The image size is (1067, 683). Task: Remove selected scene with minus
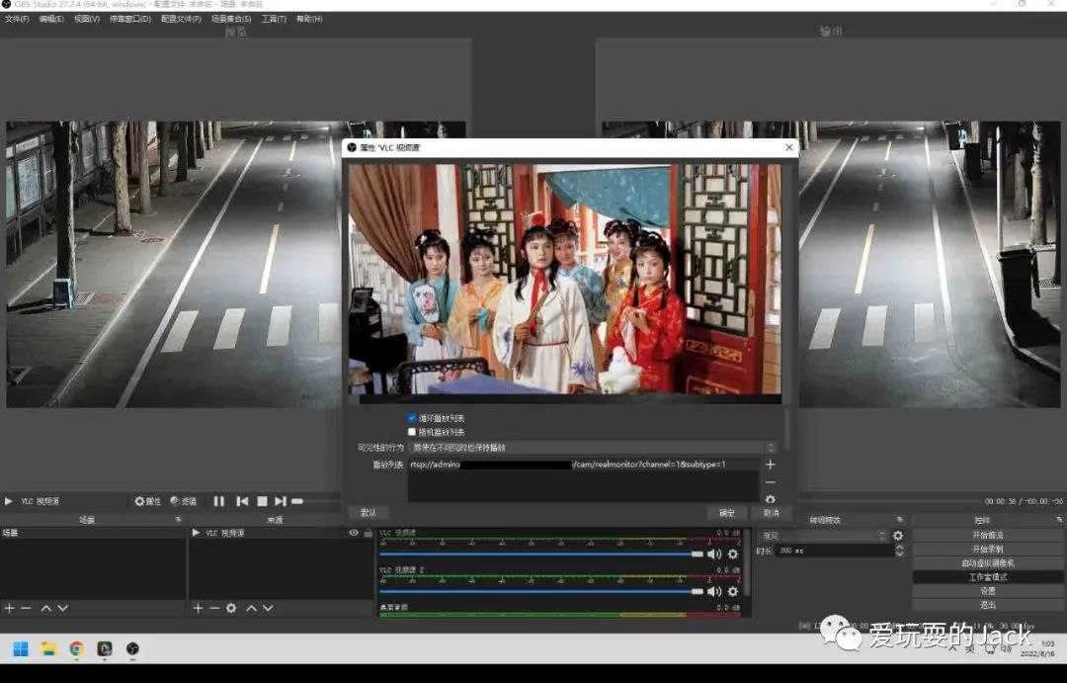(x=26, y=608)
